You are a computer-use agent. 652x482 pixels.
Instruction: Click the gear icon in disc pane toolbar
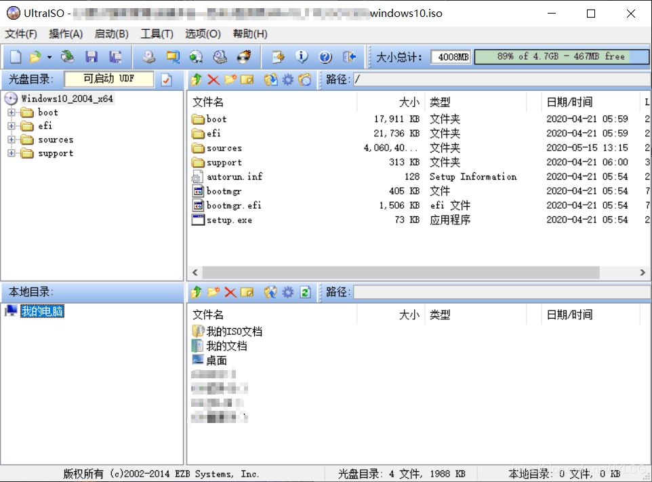(288, 79)
